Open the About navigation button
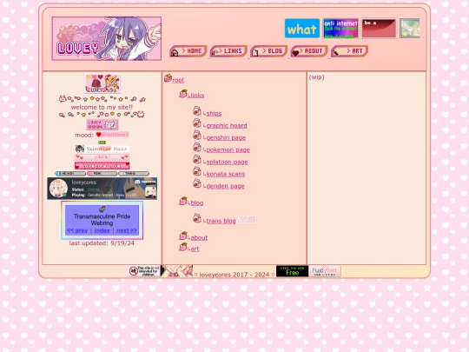This screenshot has height=352, width=469. (309, 51)
